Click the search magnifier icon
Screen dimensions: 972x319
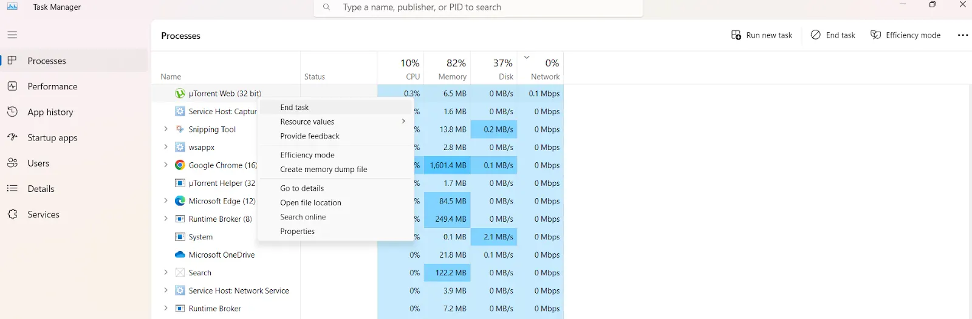(327, 7)
